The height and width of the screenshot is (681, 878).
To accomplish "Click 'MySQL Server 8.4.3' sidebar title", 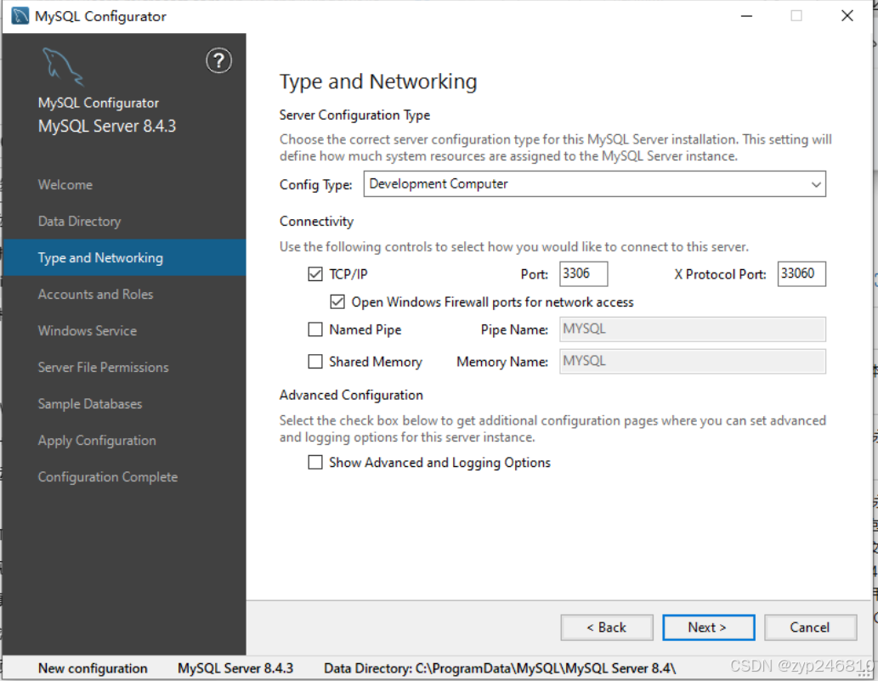I will point(107,126).
